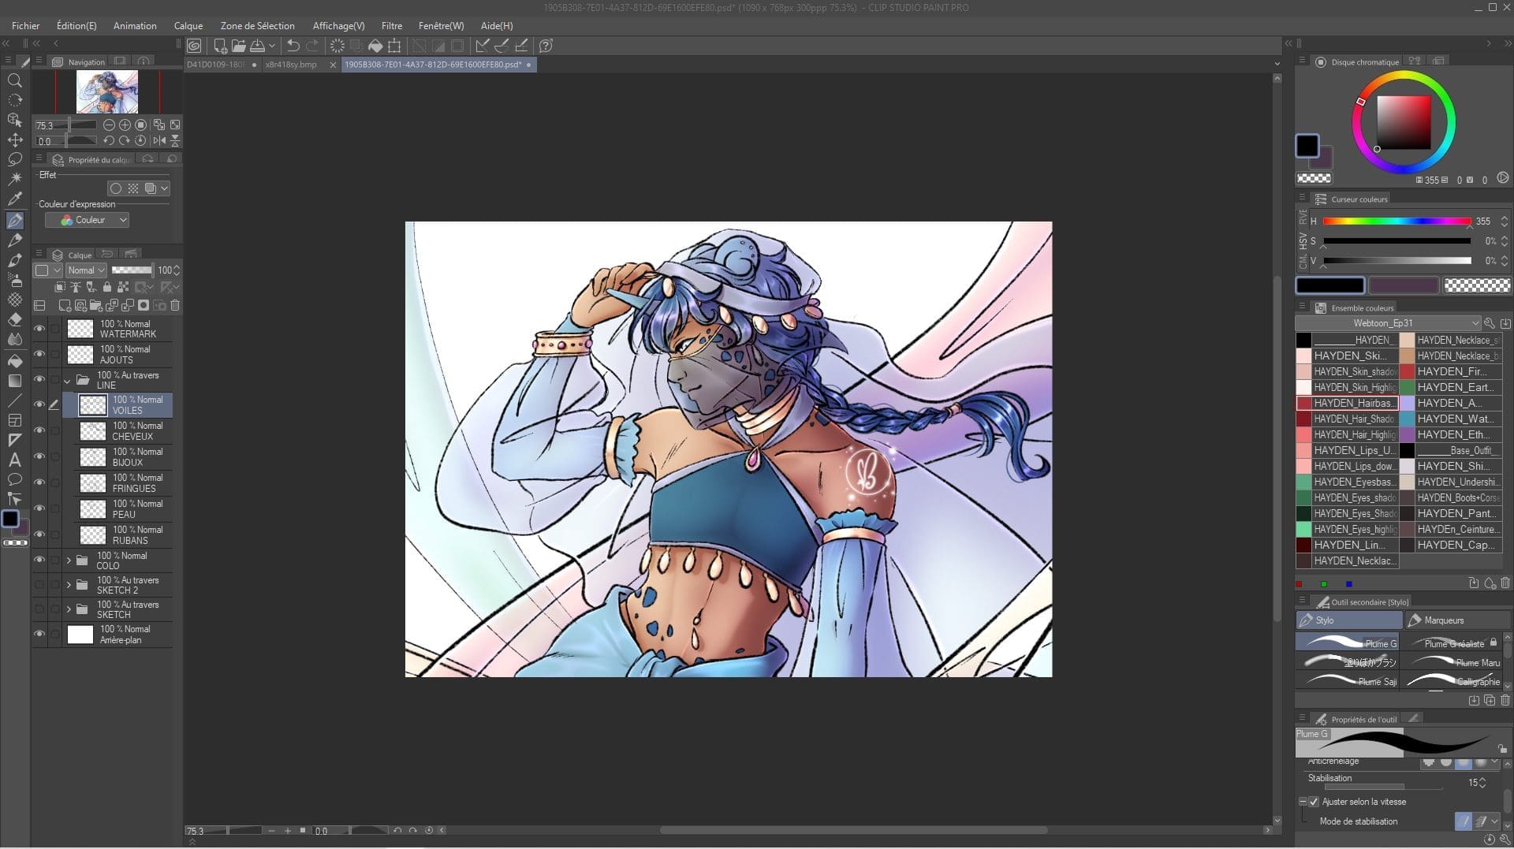Click the Undo arrow in the toolbar
Image resolution: width=1514 pixels, height=849 pixels.
(x=293, y=46)
